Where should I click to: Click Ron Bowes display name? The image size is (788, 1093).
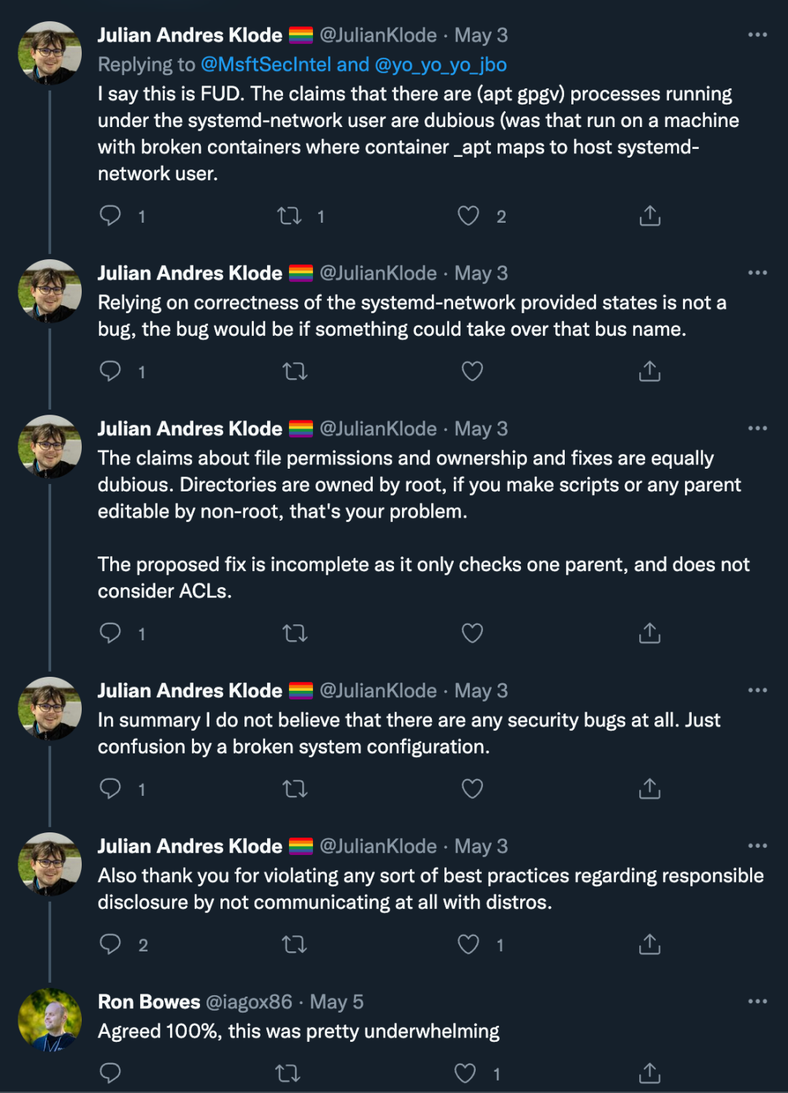[149, 1002]
